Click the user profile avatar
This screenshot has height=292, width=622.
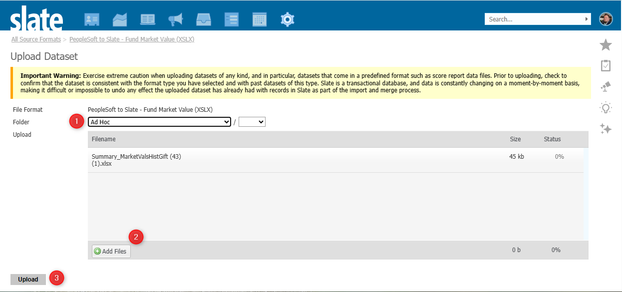pos(606,19)
